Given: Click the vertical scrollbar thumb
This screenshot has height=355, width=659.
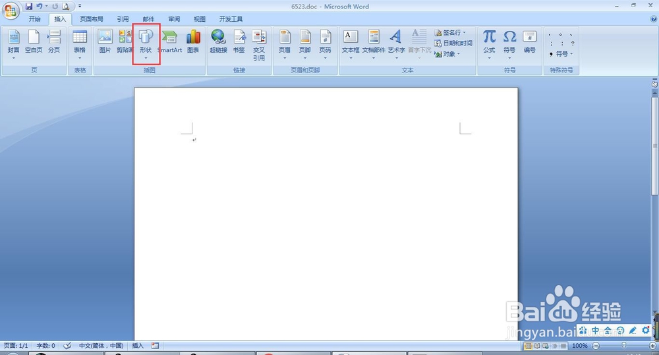Looking at the screenshot, I should [654, 146].
